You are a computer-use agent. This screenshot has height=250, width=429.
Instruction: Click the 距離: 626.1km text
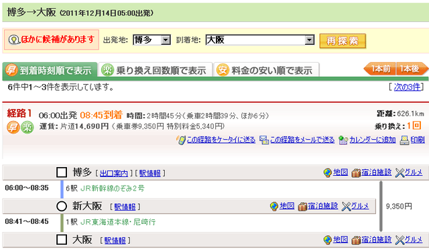[401, 114]
